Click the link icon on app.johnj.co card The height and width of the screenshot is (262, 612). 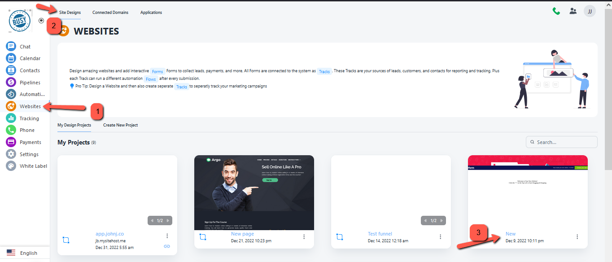click(167, 246)
